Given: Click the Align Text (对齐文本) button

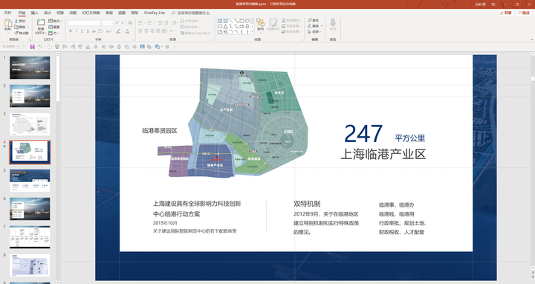Looking at the screenshot, I should click(x=189, y=27).
